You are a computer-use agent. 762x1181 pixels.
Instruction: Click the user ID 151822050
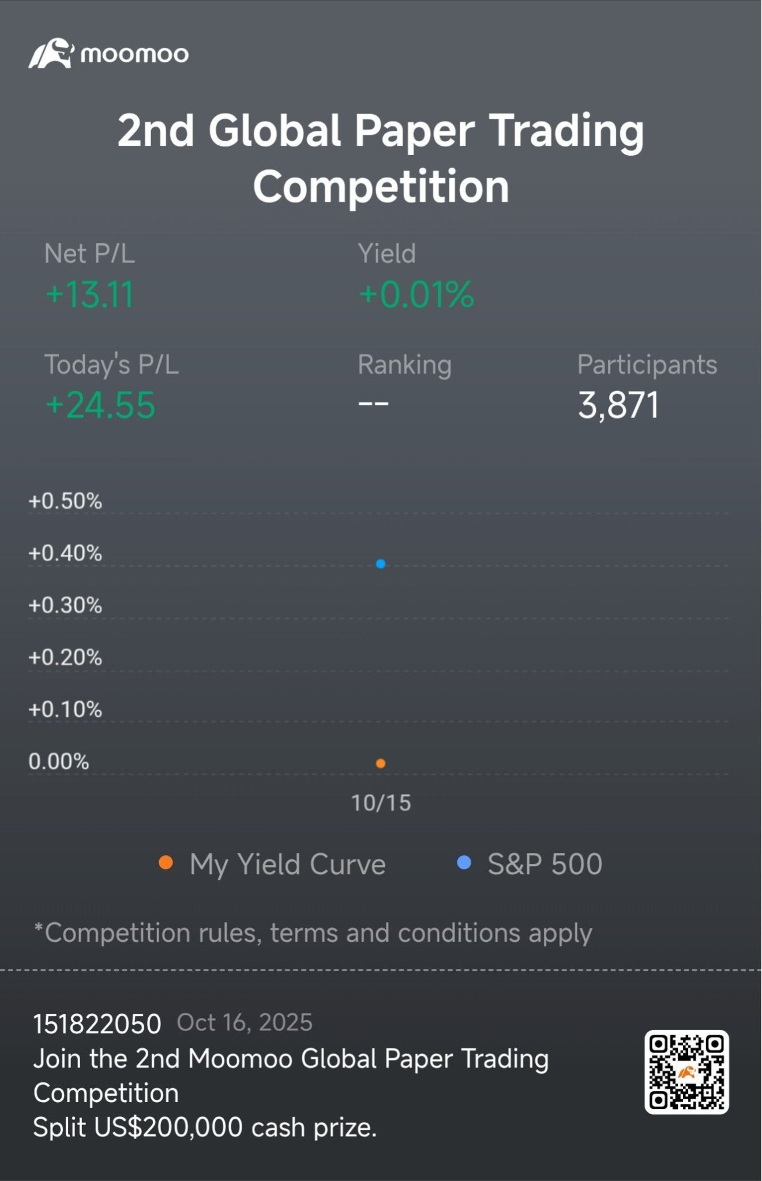click(x=97, y=1024)
